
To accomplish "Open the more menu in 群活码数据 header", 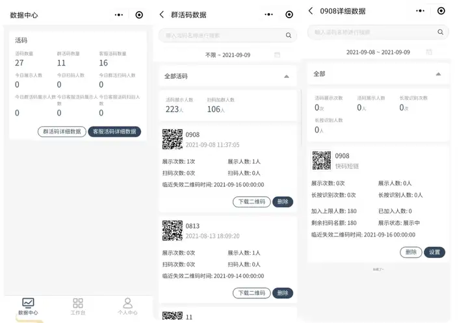I will pyautogui.click(x=268, y=14).
